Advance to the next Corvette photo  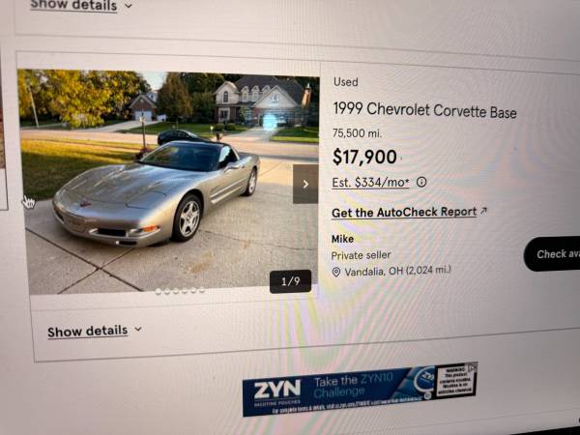305,185
